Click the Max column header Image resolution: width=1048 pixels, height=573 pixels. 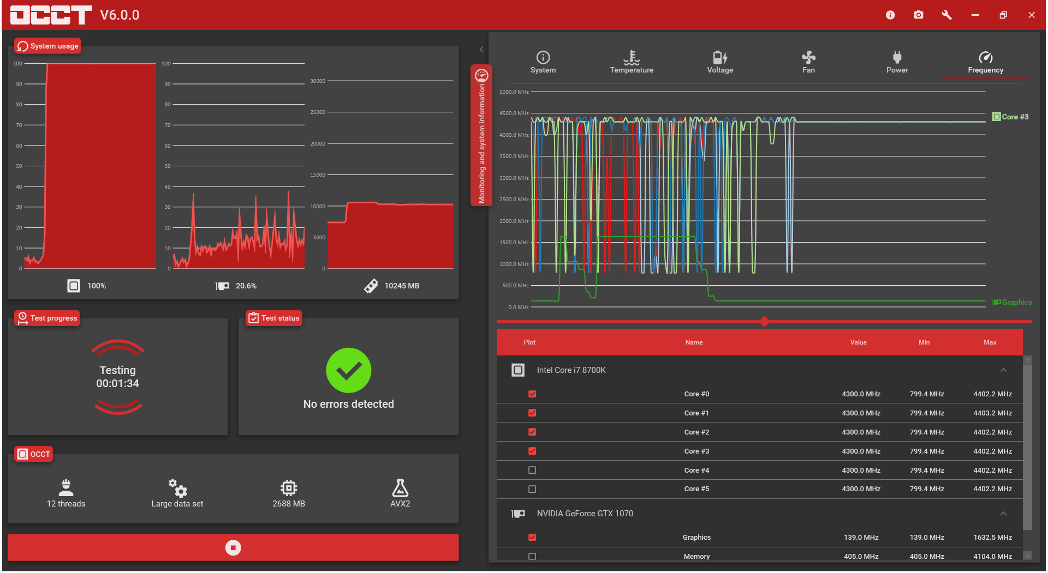[x=990, y=342]
